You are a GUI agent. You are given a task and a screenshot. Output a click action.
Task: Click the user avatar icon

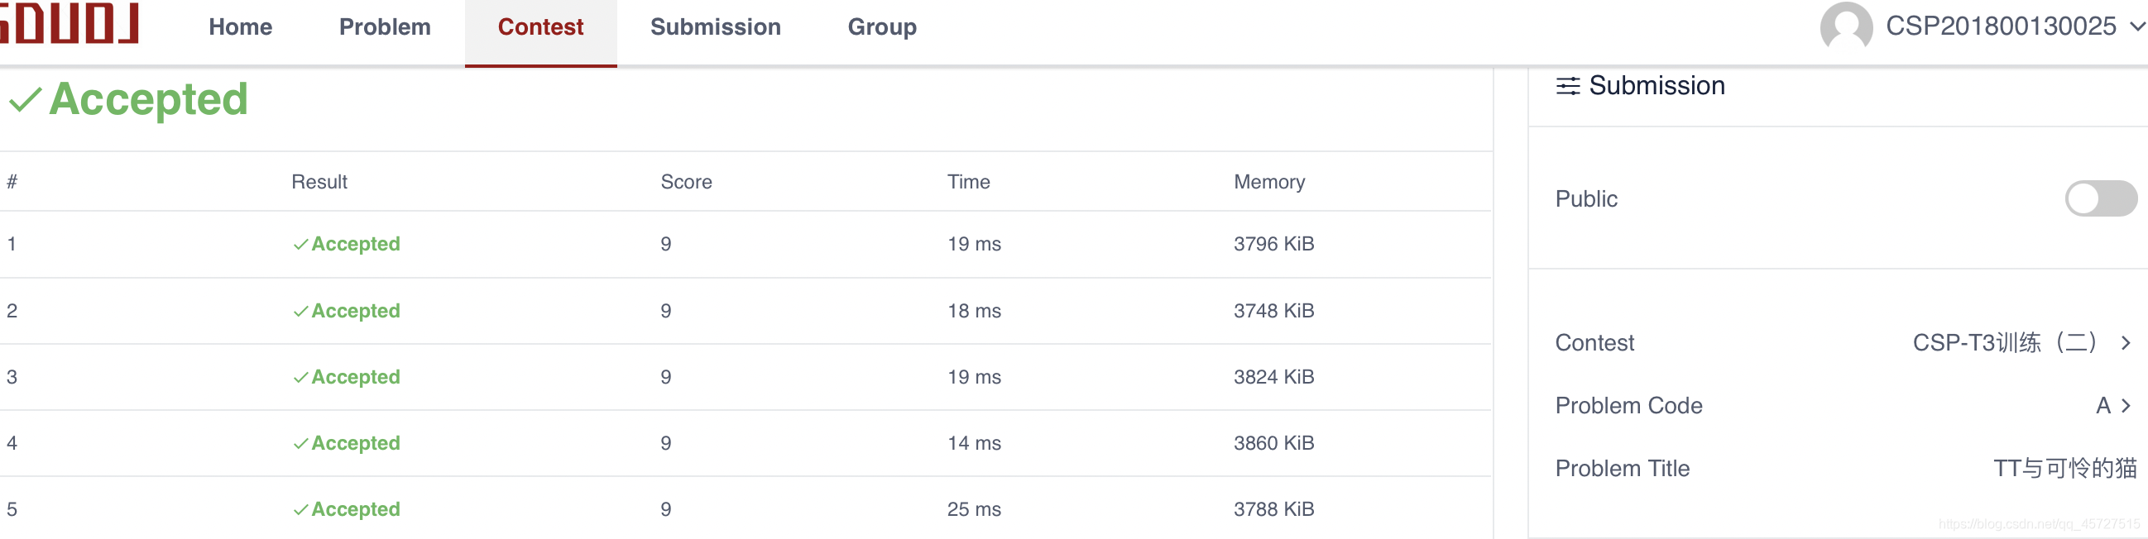point(1845,26)
